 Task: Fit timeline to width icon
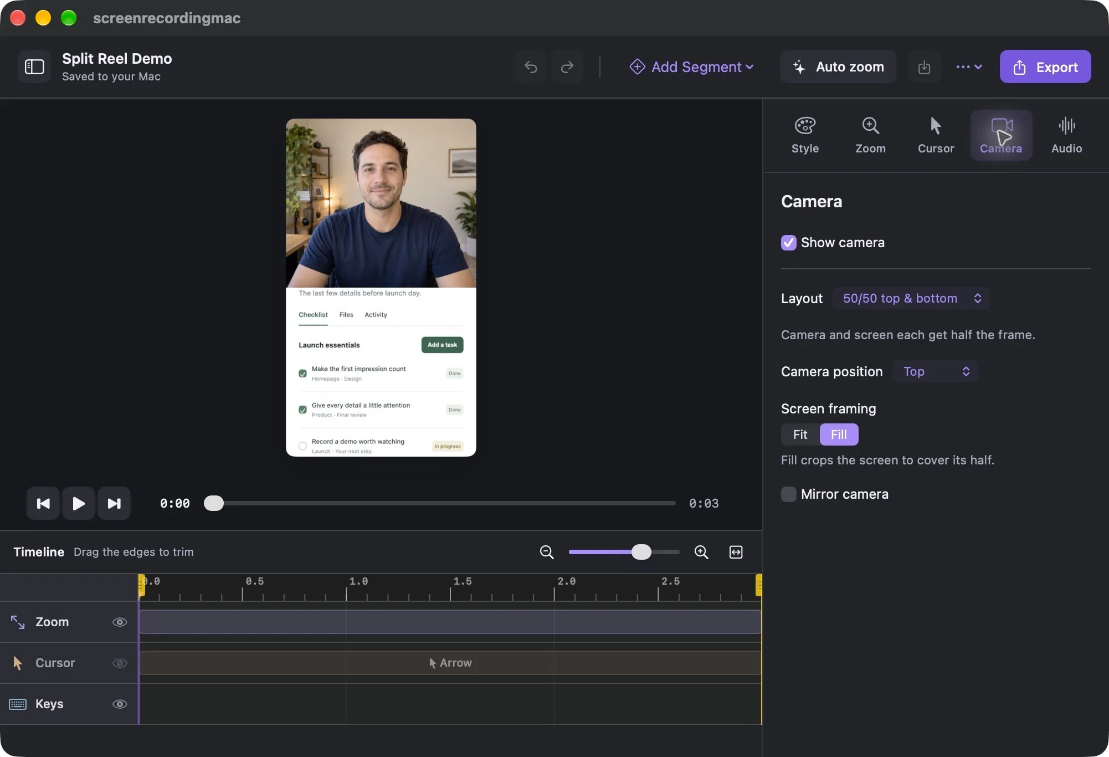736,552
